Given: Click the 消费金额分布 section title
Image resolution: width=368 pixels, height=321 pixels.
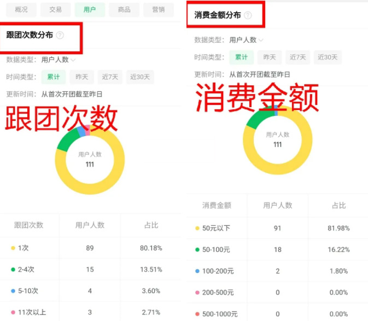Looking at the screenshot, I should point(218,15).
